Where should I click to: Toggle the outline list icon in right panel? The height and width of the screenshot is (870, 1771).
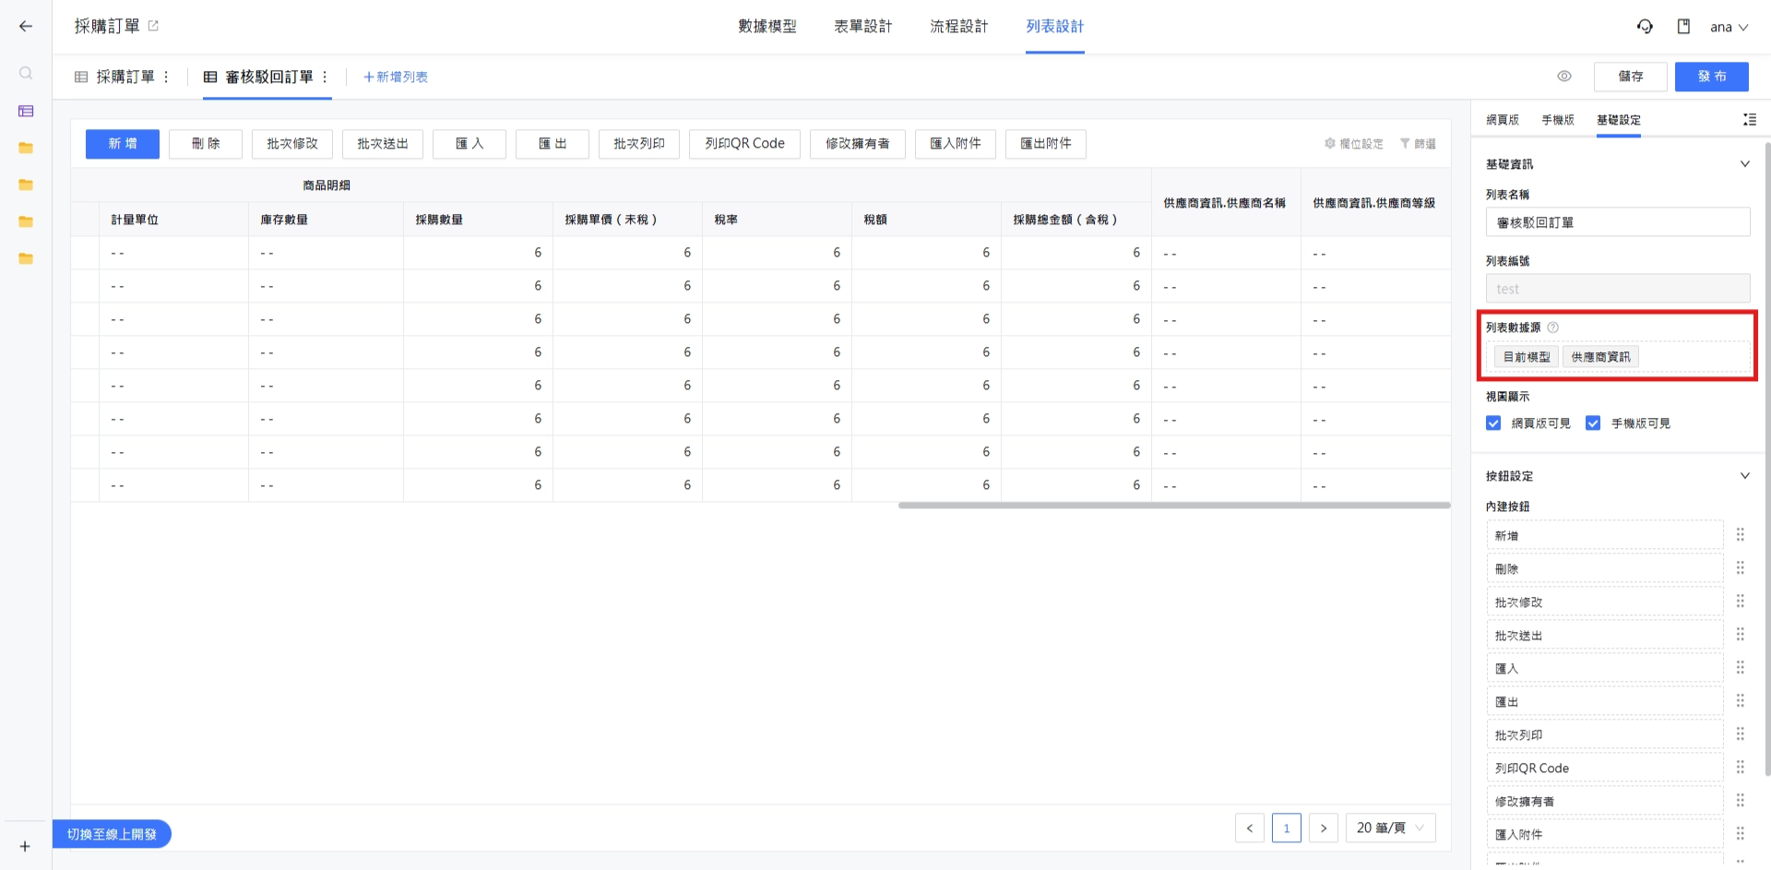click(1749, 120)
